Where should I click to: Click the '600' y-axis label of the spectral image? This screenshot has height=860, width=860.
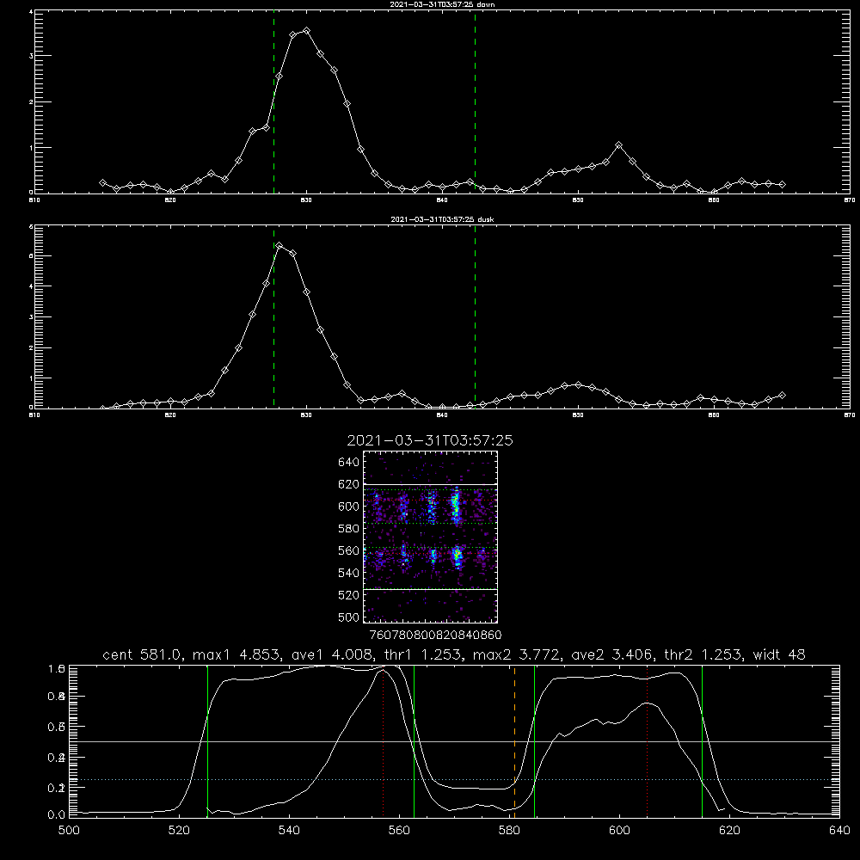(x=349, y=507)
